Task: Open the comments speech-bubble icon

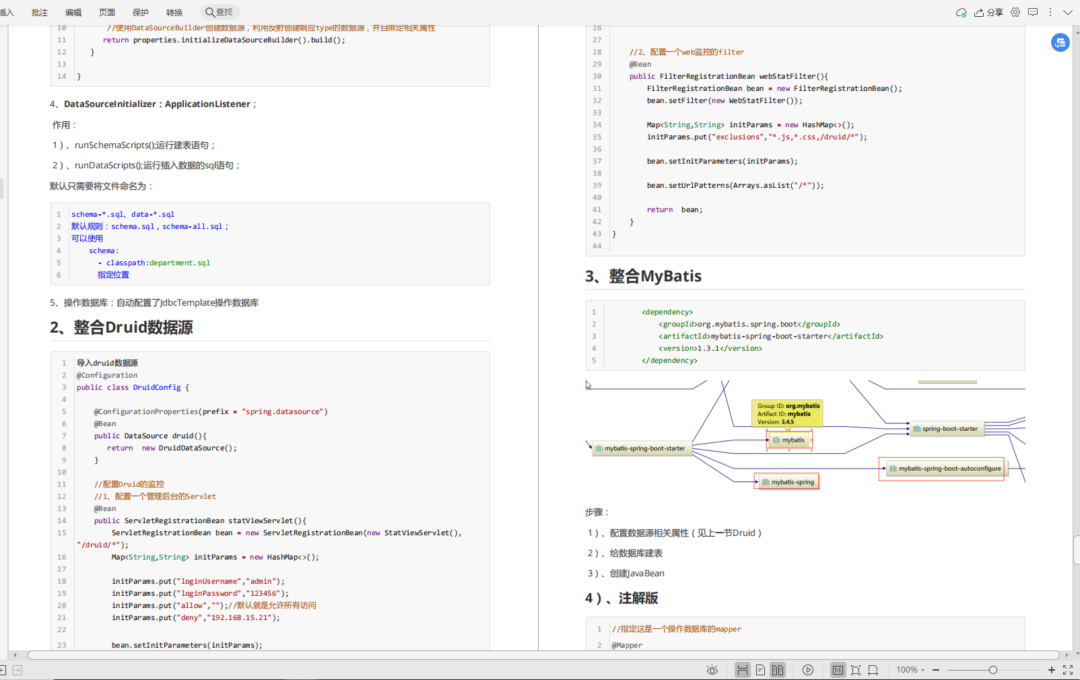Action: [1033, 12]
